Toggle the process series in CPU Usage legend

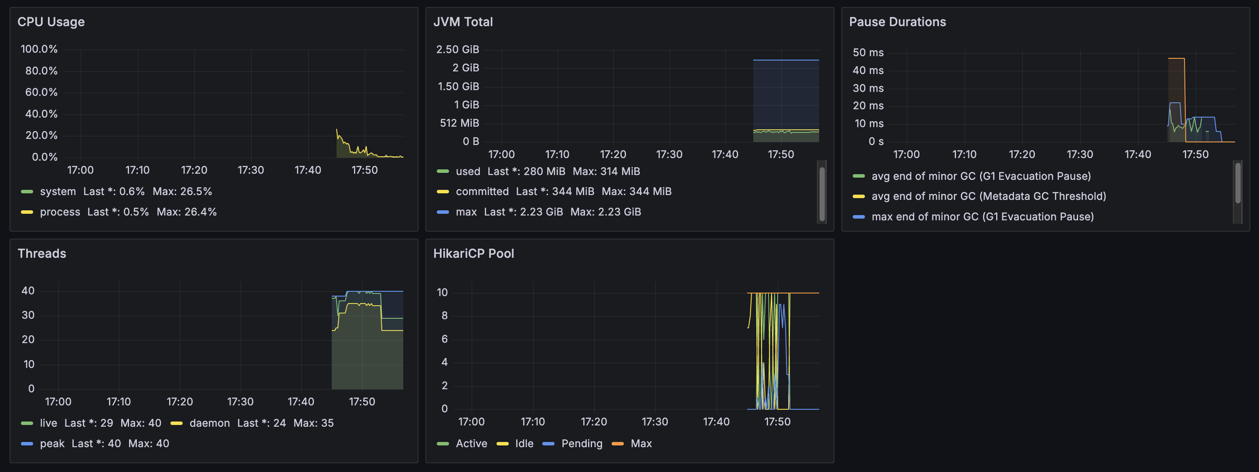point(60,212)
